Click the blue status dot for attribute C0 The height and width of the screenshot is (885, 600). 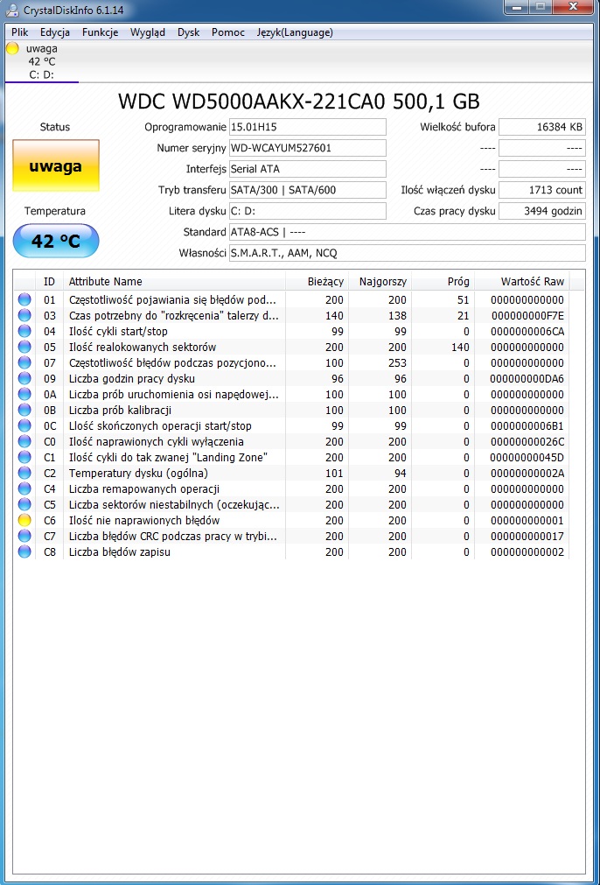24,442
